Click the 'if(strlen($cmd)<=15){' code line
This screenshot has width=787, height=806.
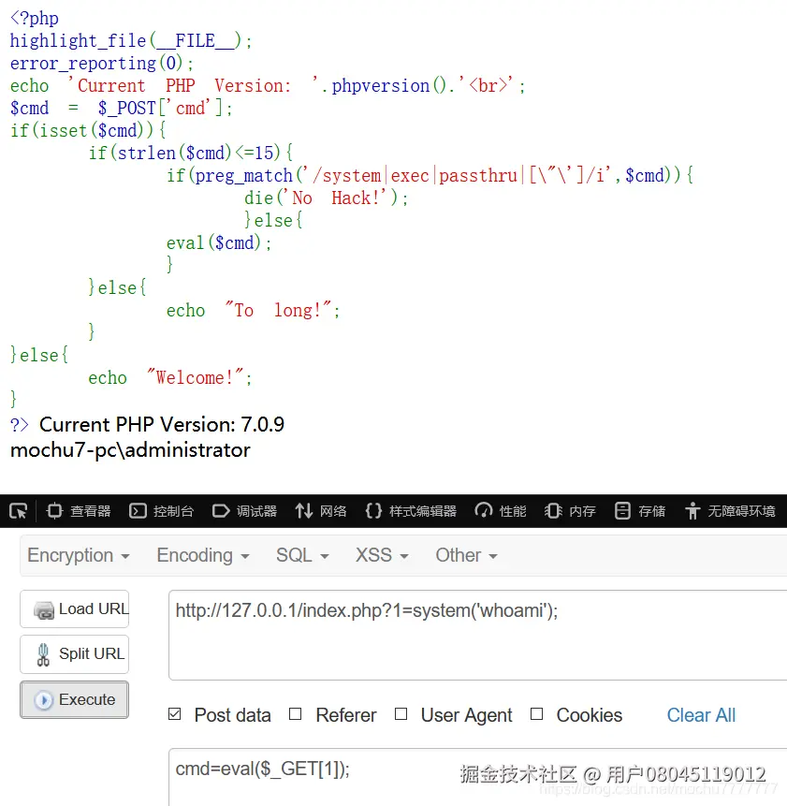pyautogui.click(x=191, y=154)
